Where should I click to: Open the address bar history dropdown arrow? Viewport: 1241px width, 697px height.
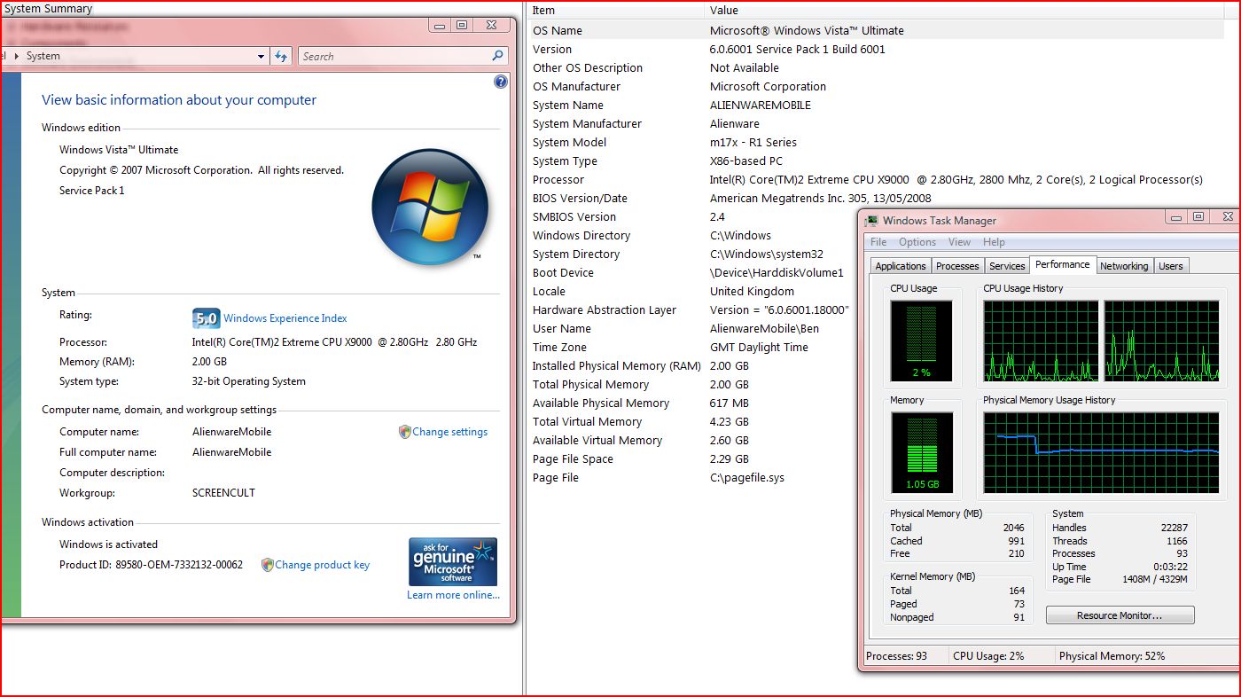tap(261, 56)
